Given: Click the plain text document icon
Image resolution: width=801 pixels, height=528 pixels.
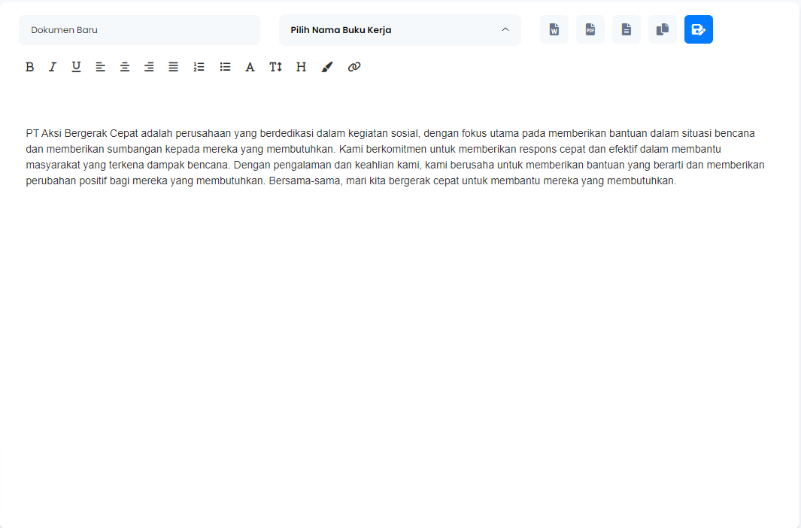Looking at the screenshot, I should (627, 29).
